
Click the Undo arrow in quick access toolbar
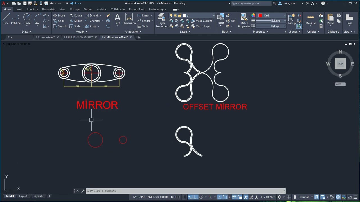tap(52, 3)
